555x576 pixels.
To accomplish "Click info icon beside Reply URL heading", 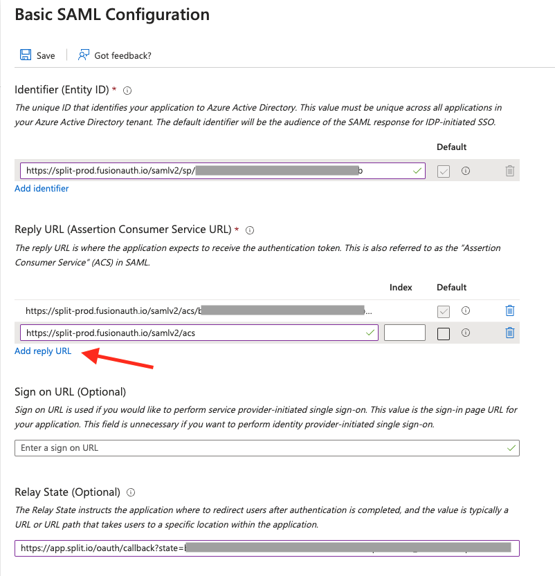I will (x=251, y=230).
